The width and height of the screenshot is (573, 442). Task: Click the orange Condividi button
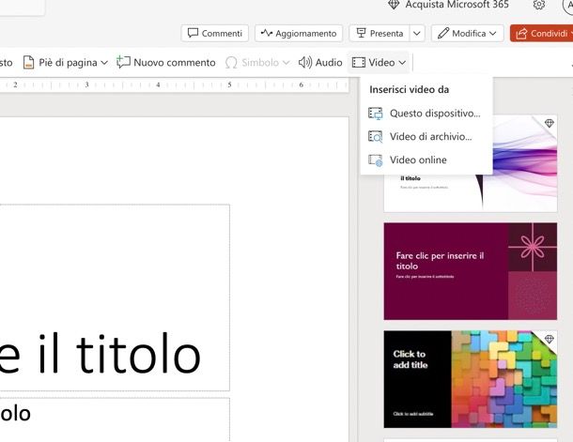pos(542,33)
